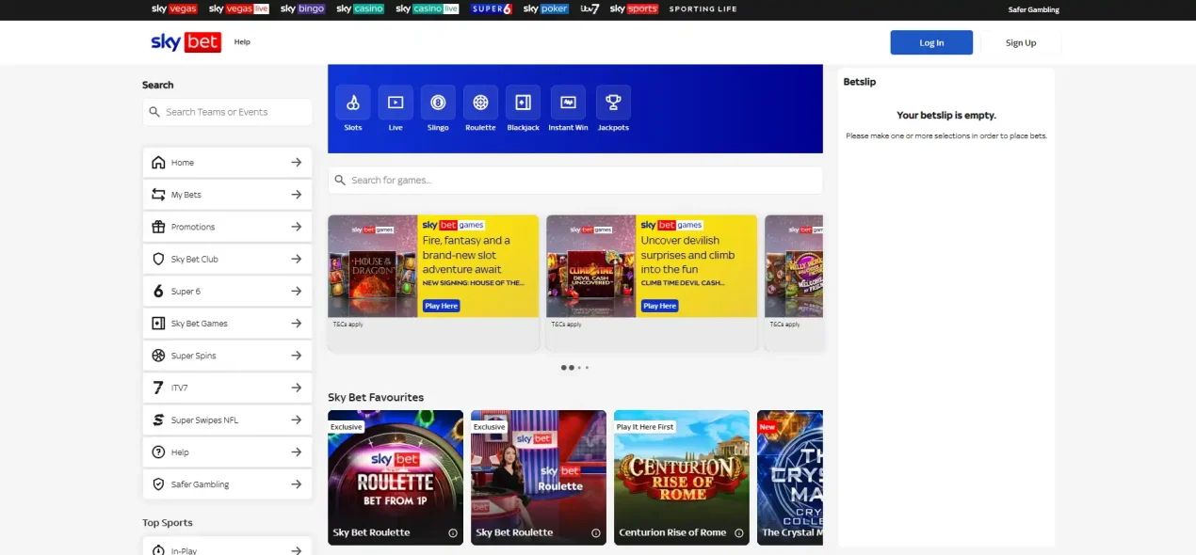Screen dimensions: 1196x555
Task: Open Sky Vegas from the top bar
Action: [x=175, y=8]
